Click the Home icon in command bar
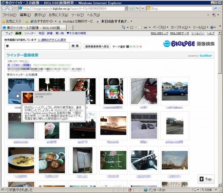Screen dimensions: 223x193 pos(123,27)
